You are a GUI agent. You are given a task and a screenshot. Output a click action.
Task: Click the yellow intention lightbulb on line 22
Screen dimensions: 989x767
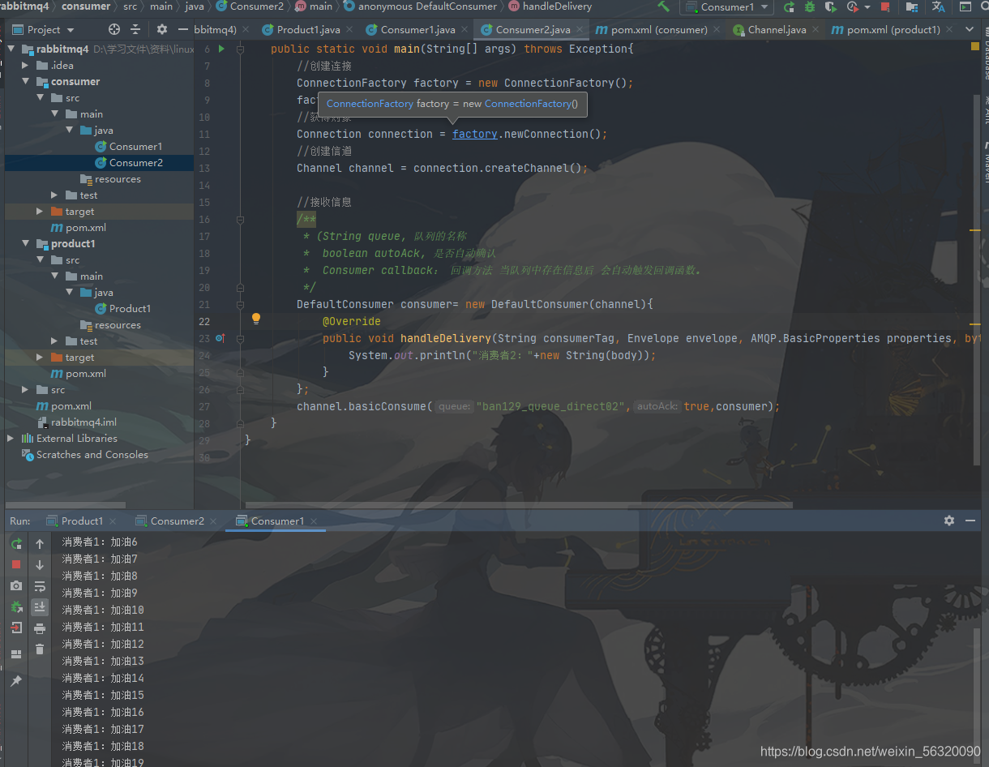256,319
